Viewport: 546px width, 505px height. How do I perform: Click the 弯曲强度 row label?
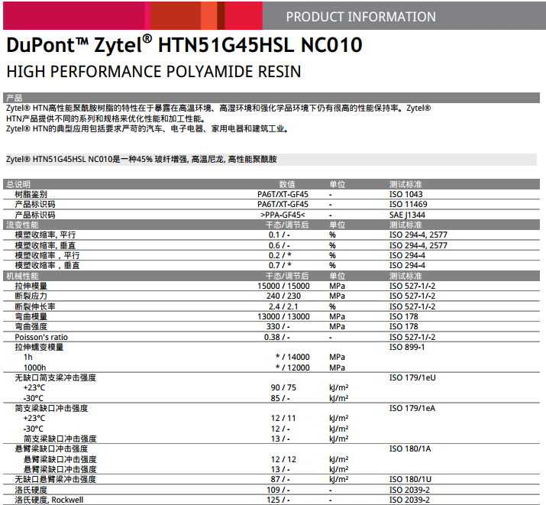(31, 327)
